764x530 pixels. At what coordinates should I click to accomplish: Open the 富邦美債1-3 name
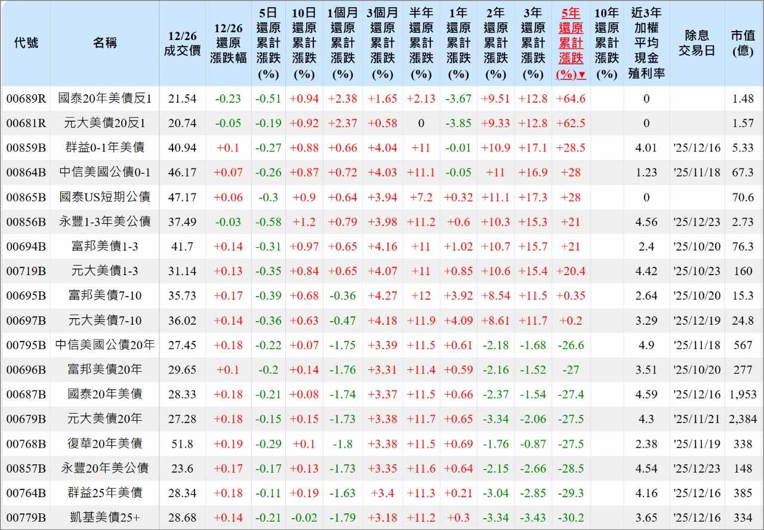104,246
